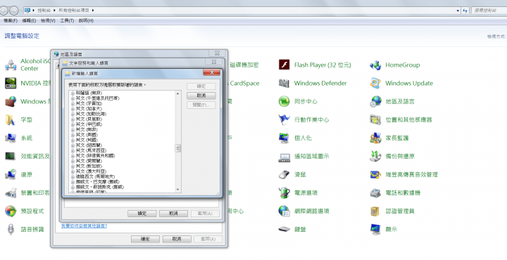Open Windows Update item
Screen dimensions: 507x260
pos(401,83)
